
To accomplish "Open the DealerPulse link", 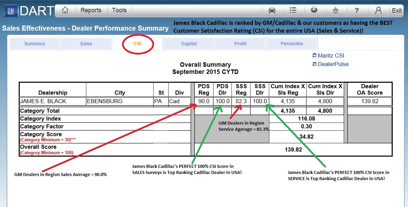I will (x=333, y=64).
